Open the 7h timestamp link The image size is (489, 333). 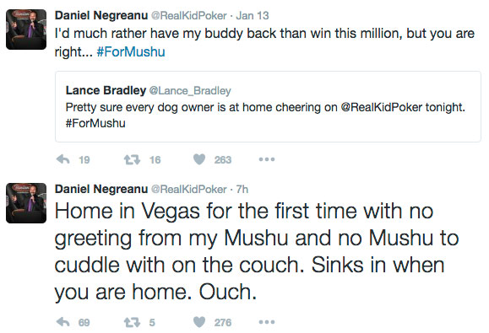pyautogui.click(x=242, y=189)
